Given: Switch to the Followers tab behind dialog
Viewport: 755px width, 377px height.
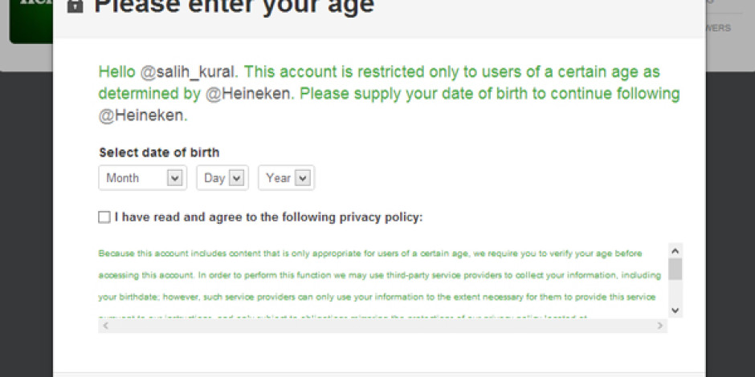Looking at the screenshot, I should [718, 28].
